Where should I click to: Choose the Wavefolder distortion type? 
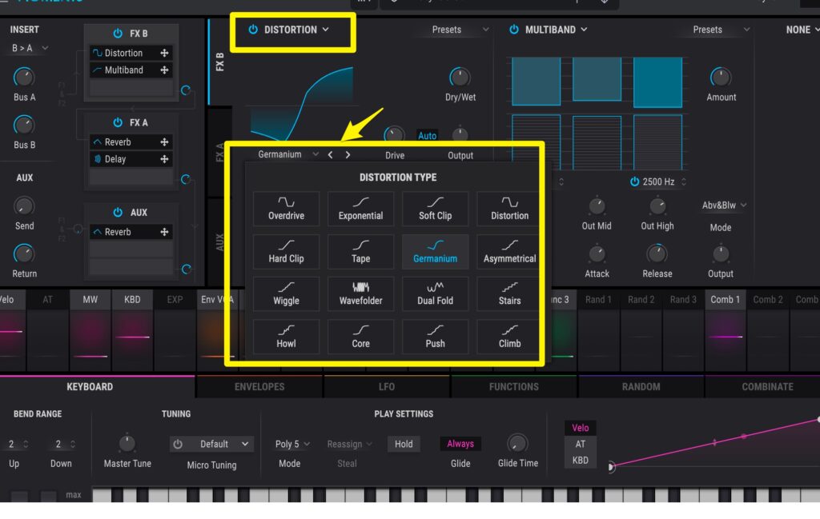tap(360, 293)
